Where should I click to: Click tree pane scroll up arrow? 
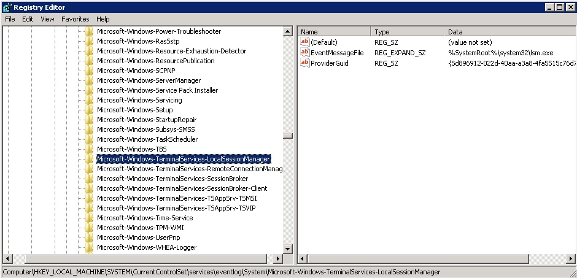[x=288, y=32]
